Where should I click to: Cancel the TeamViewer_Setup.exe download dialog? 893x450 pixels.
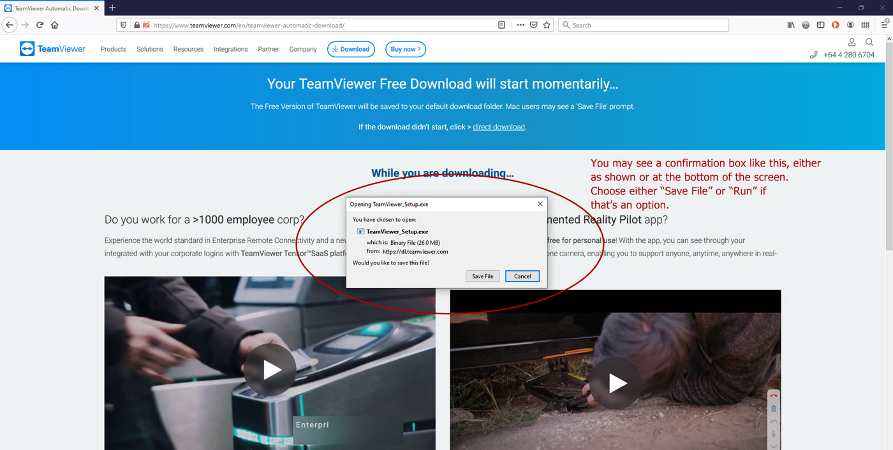click(522, 276)
